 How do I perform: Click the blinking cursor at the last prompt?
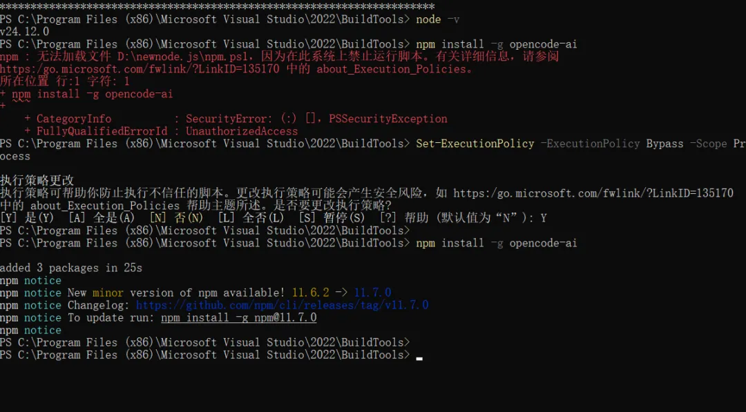point(419,357)
